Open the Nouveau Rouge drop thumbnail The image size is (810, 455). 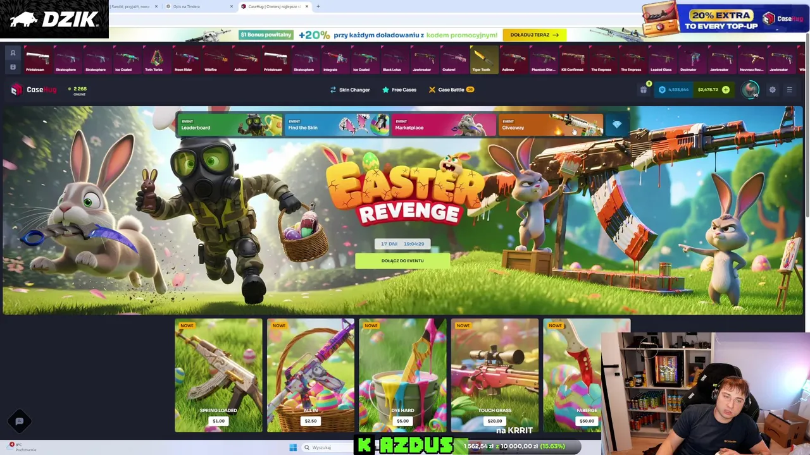pos(751,60)
